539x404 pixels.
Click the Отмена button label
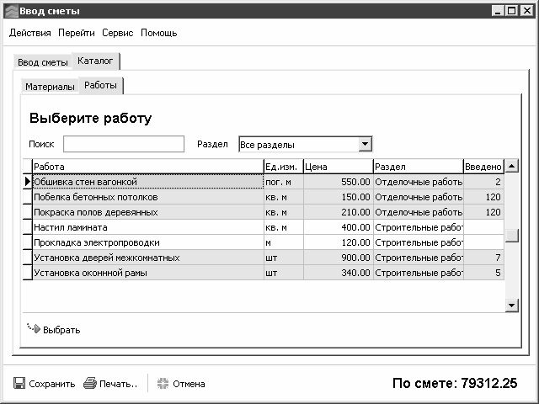click(189, 384)
